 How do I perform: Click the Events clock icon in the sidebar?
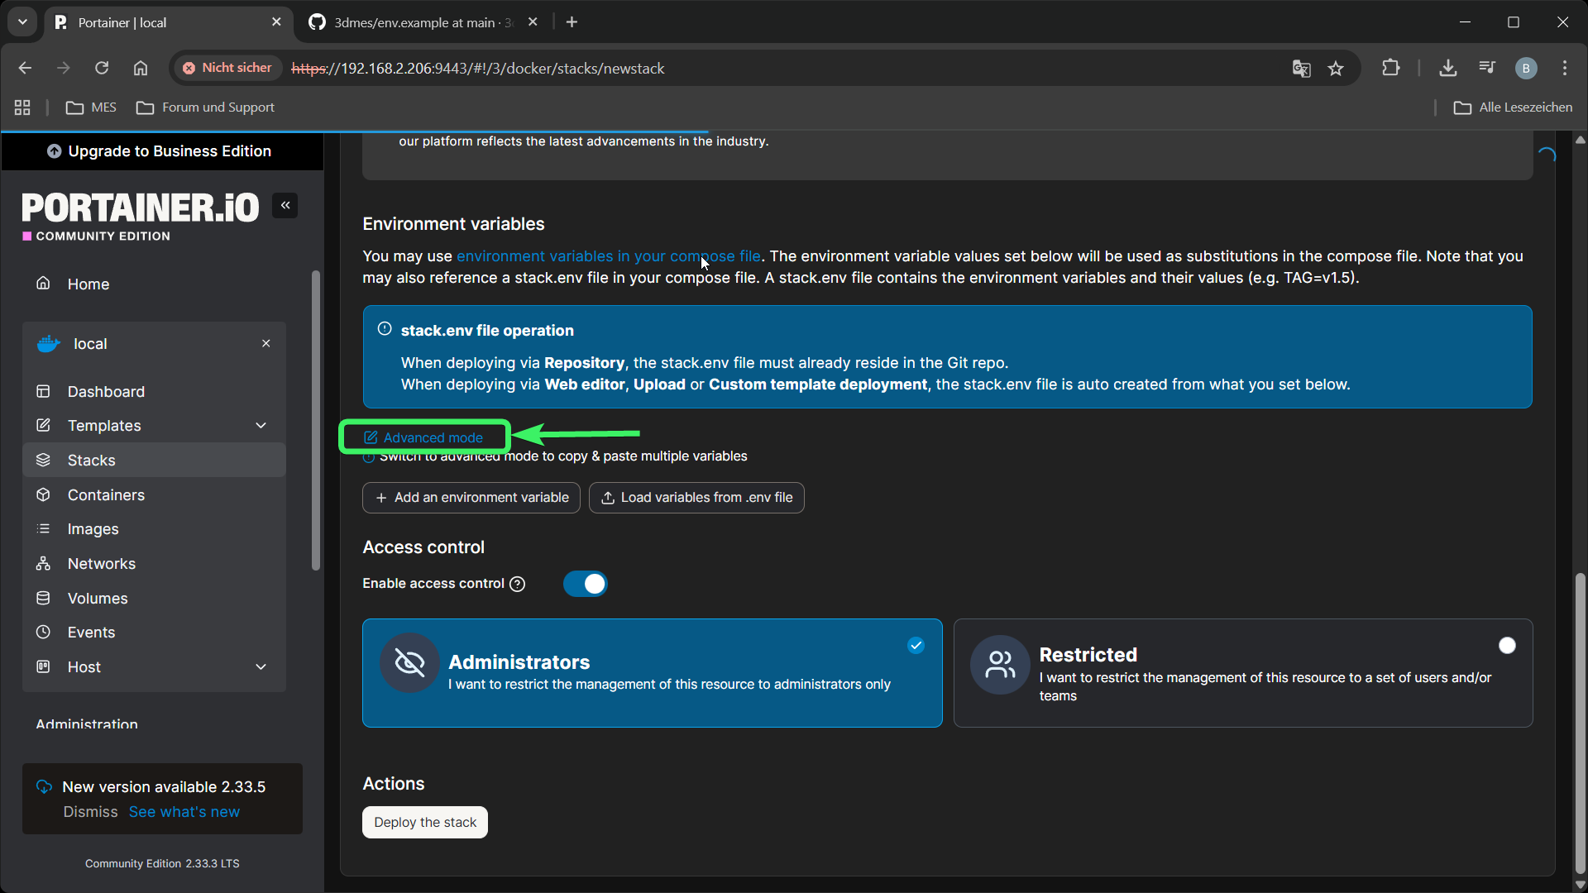(x=44, y=632)
